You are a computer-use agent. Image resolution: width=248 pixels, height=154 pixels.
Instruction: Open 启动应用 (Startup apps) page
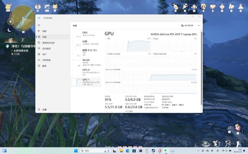click(x=53, y=48)
